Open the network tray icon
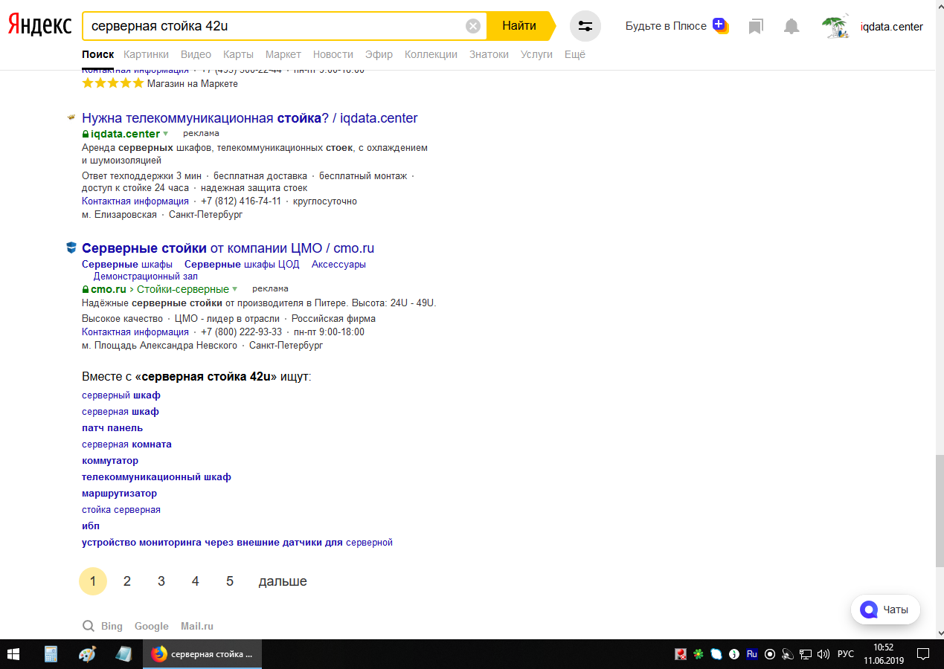944x669 pixels. (806, 654)
